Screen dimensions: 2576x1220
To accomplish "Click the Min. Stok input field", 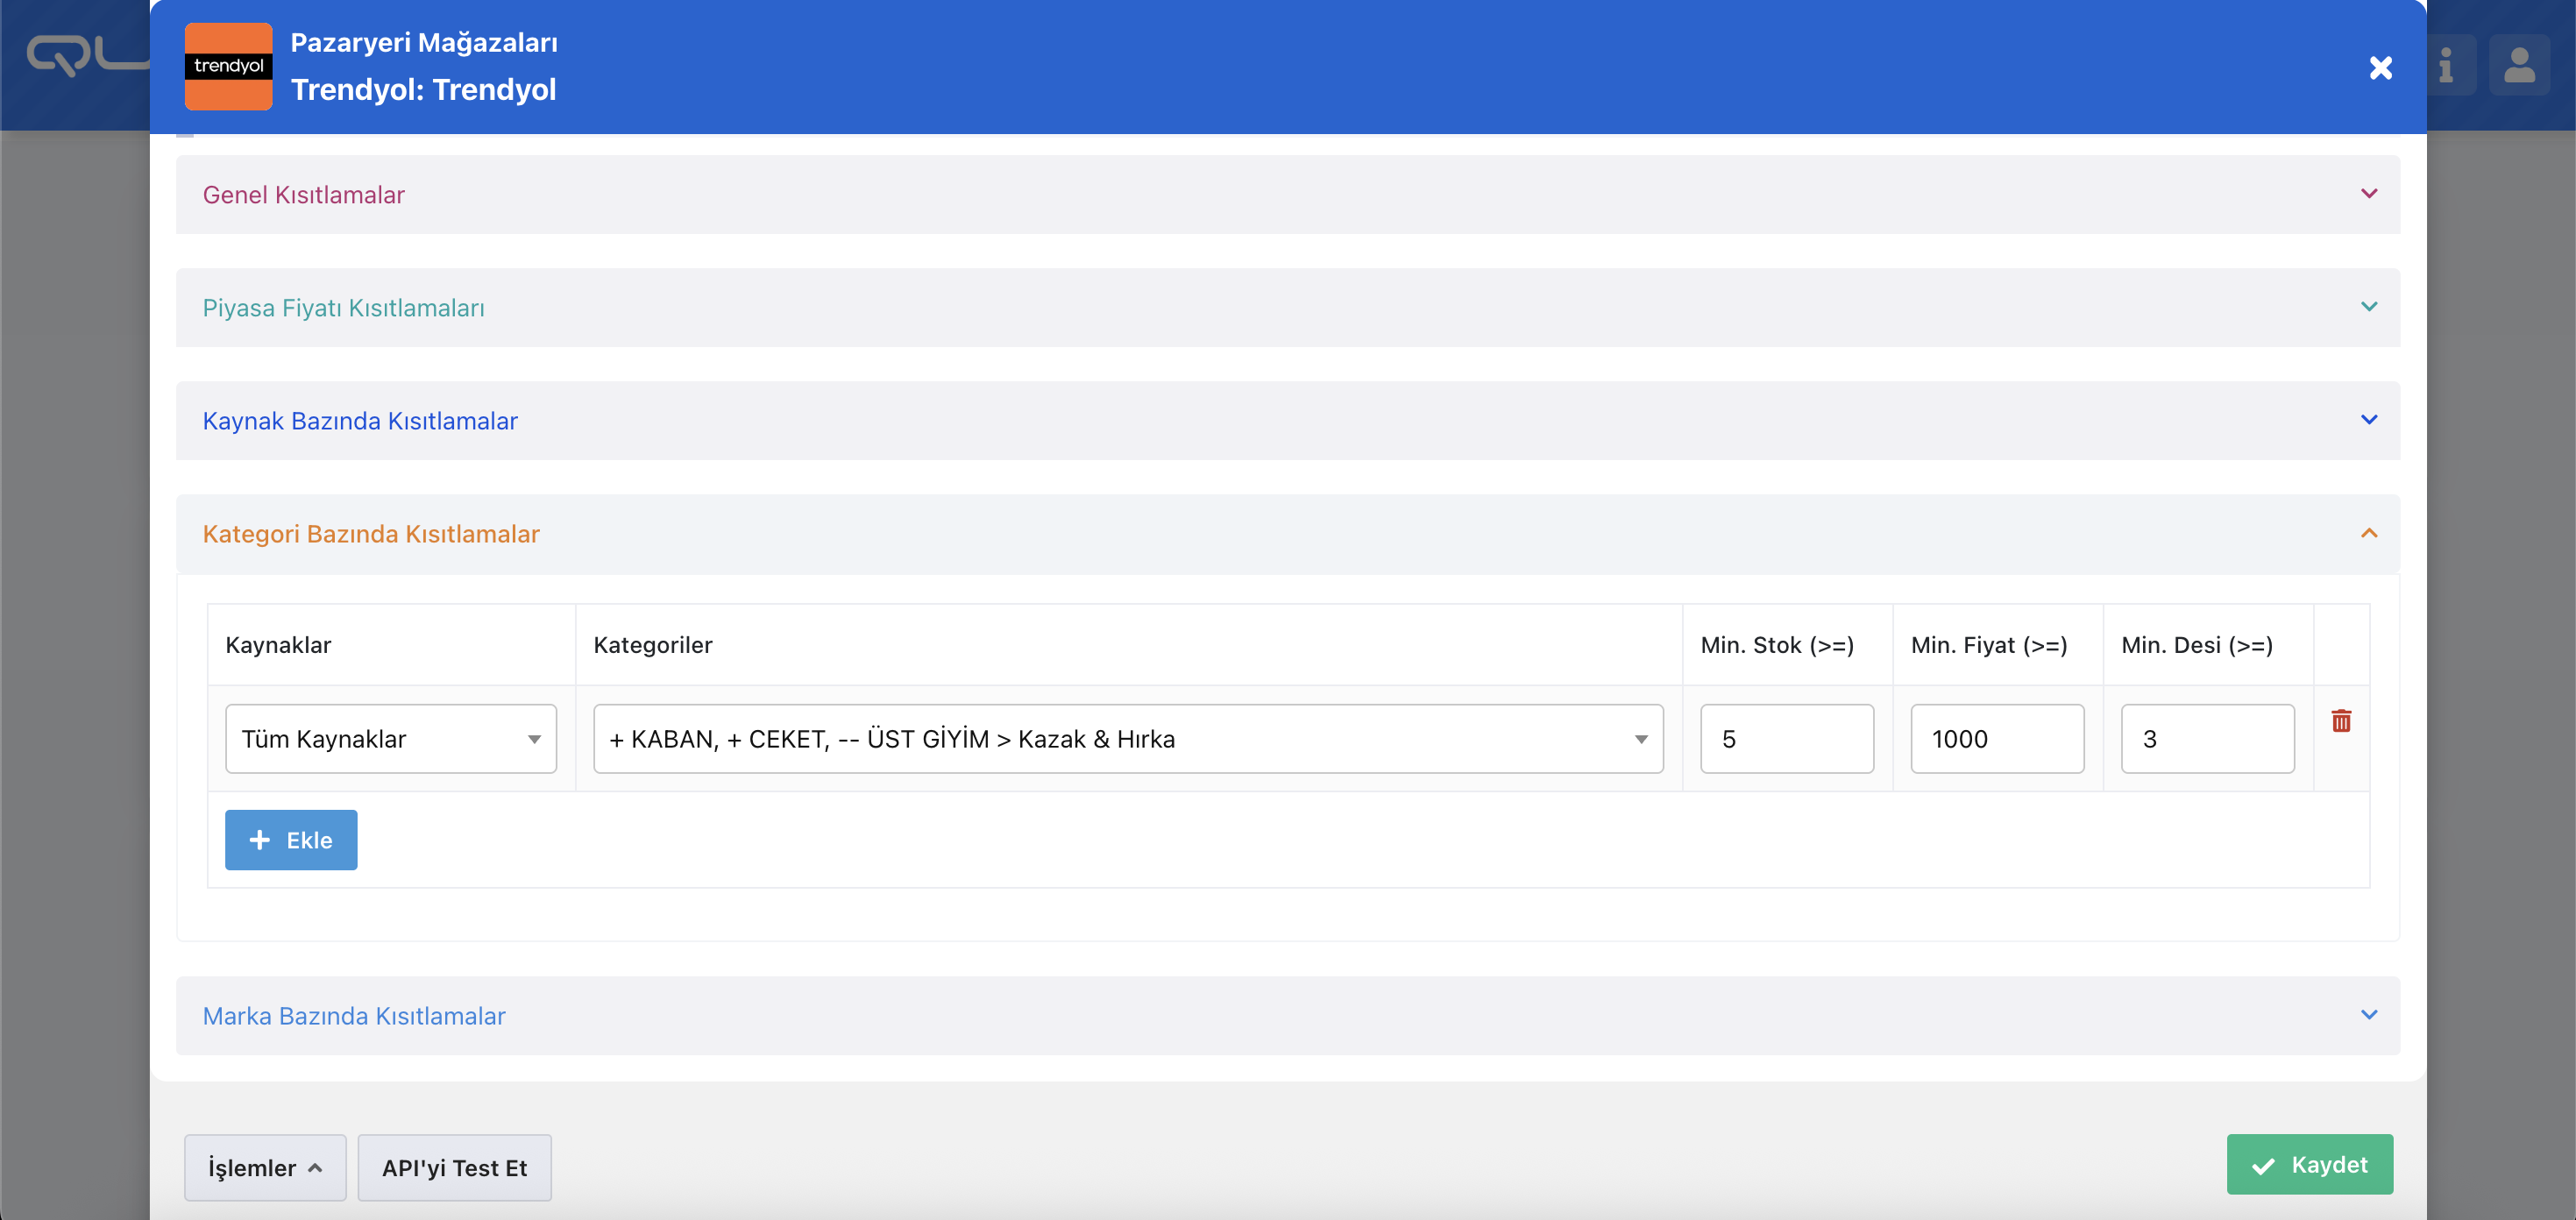I will click(1786, 738).
